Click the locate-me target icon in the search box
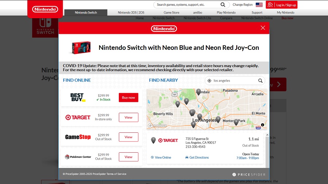328x184 pixels. [x=210, y=80]
